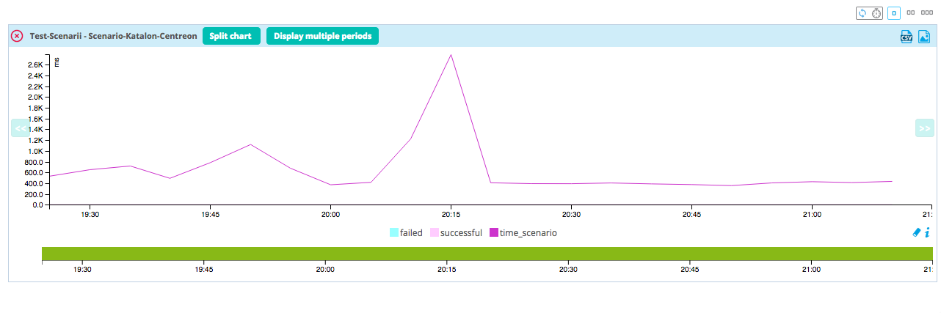This screenshot has height=313, width=941.
Task: Export chart as image file
Action: tap(924, 37)
